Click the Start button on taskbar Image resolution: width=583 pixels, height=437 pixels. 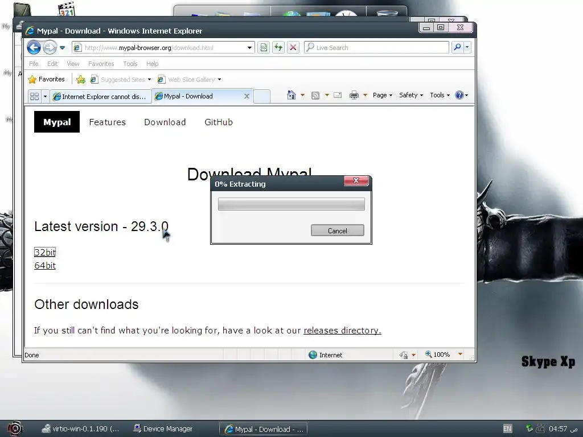pyautogui.click(x=14, y=428)
